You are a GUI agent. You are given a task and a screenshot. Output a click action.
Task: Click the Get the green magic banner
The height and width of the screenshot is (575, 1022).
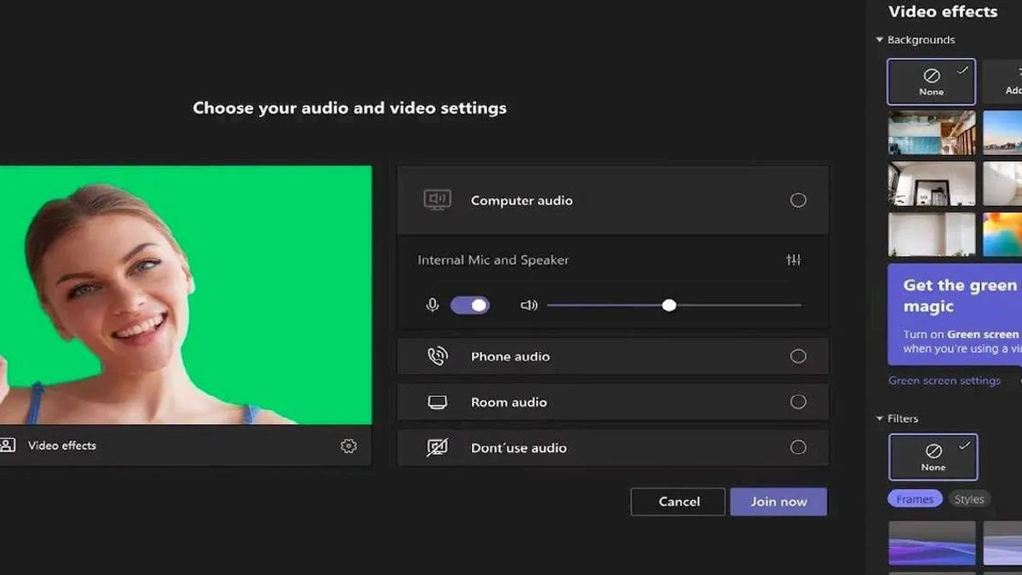pos(955,314)
